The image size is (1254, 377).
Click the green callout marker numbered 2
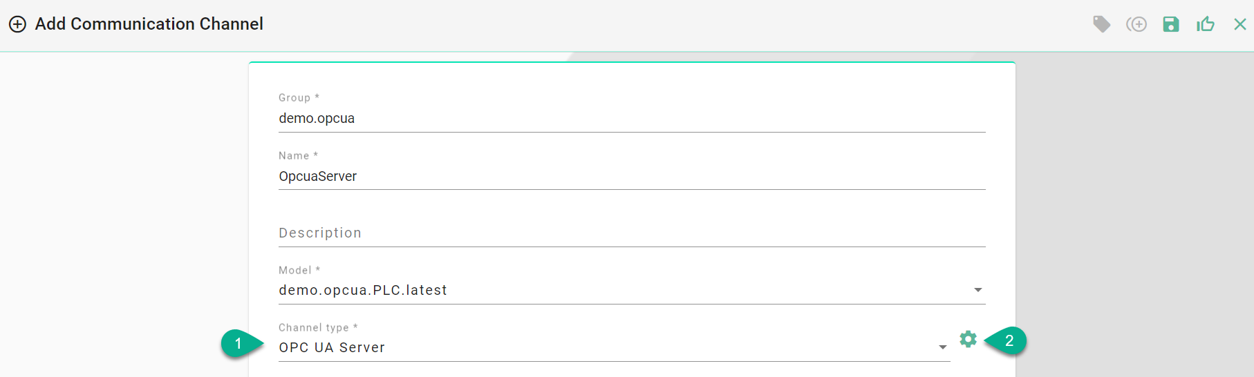[1009, 340]
